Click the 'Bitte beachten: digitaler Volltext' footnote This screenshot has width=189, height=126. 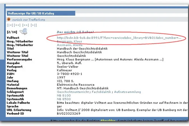(122, 103)
